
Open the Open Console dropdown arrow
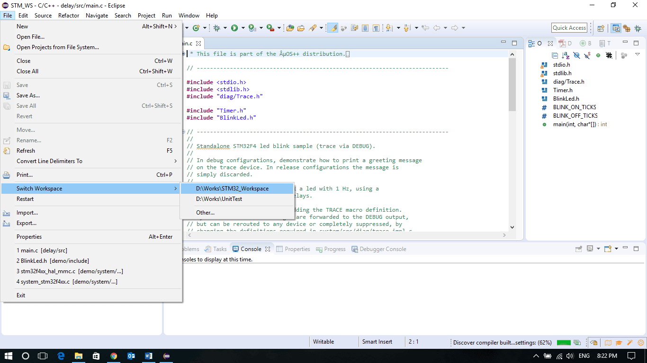pos(616,249)
